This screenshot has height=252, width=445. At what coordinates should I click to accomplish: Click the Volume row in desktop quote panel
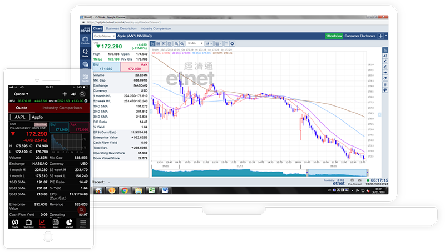(120, 75)
